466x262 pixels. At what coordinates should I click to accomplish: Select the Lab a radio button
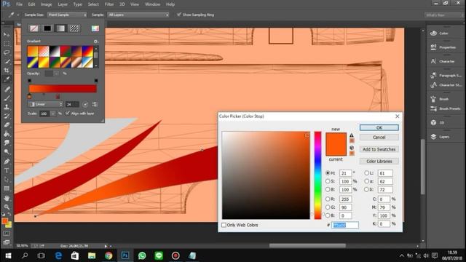pyautogui.click(x=366, y=181)
